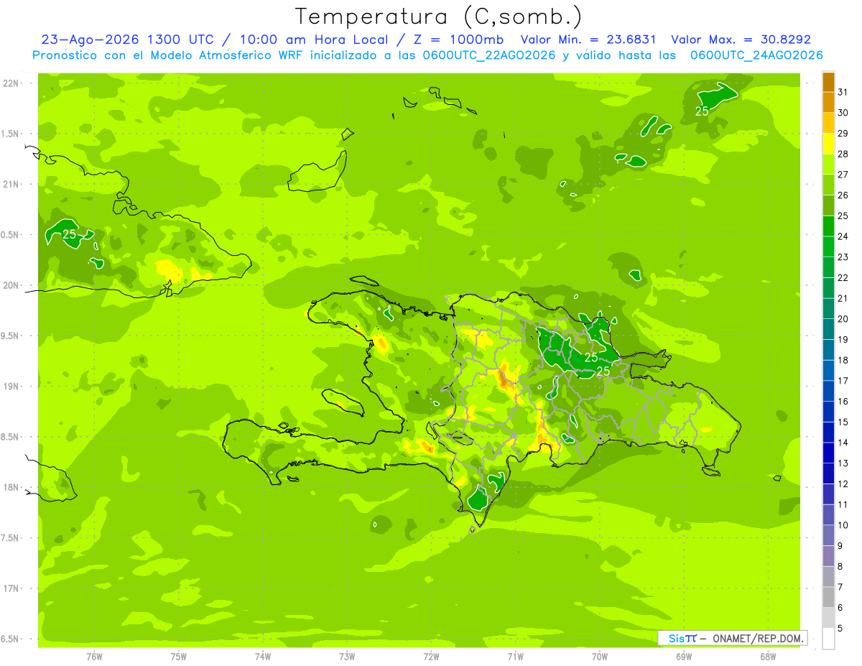862x666 pixels.
Task: Click the valid-until time '0600UTC_24AGO2026'
Action: coord(756,55)
